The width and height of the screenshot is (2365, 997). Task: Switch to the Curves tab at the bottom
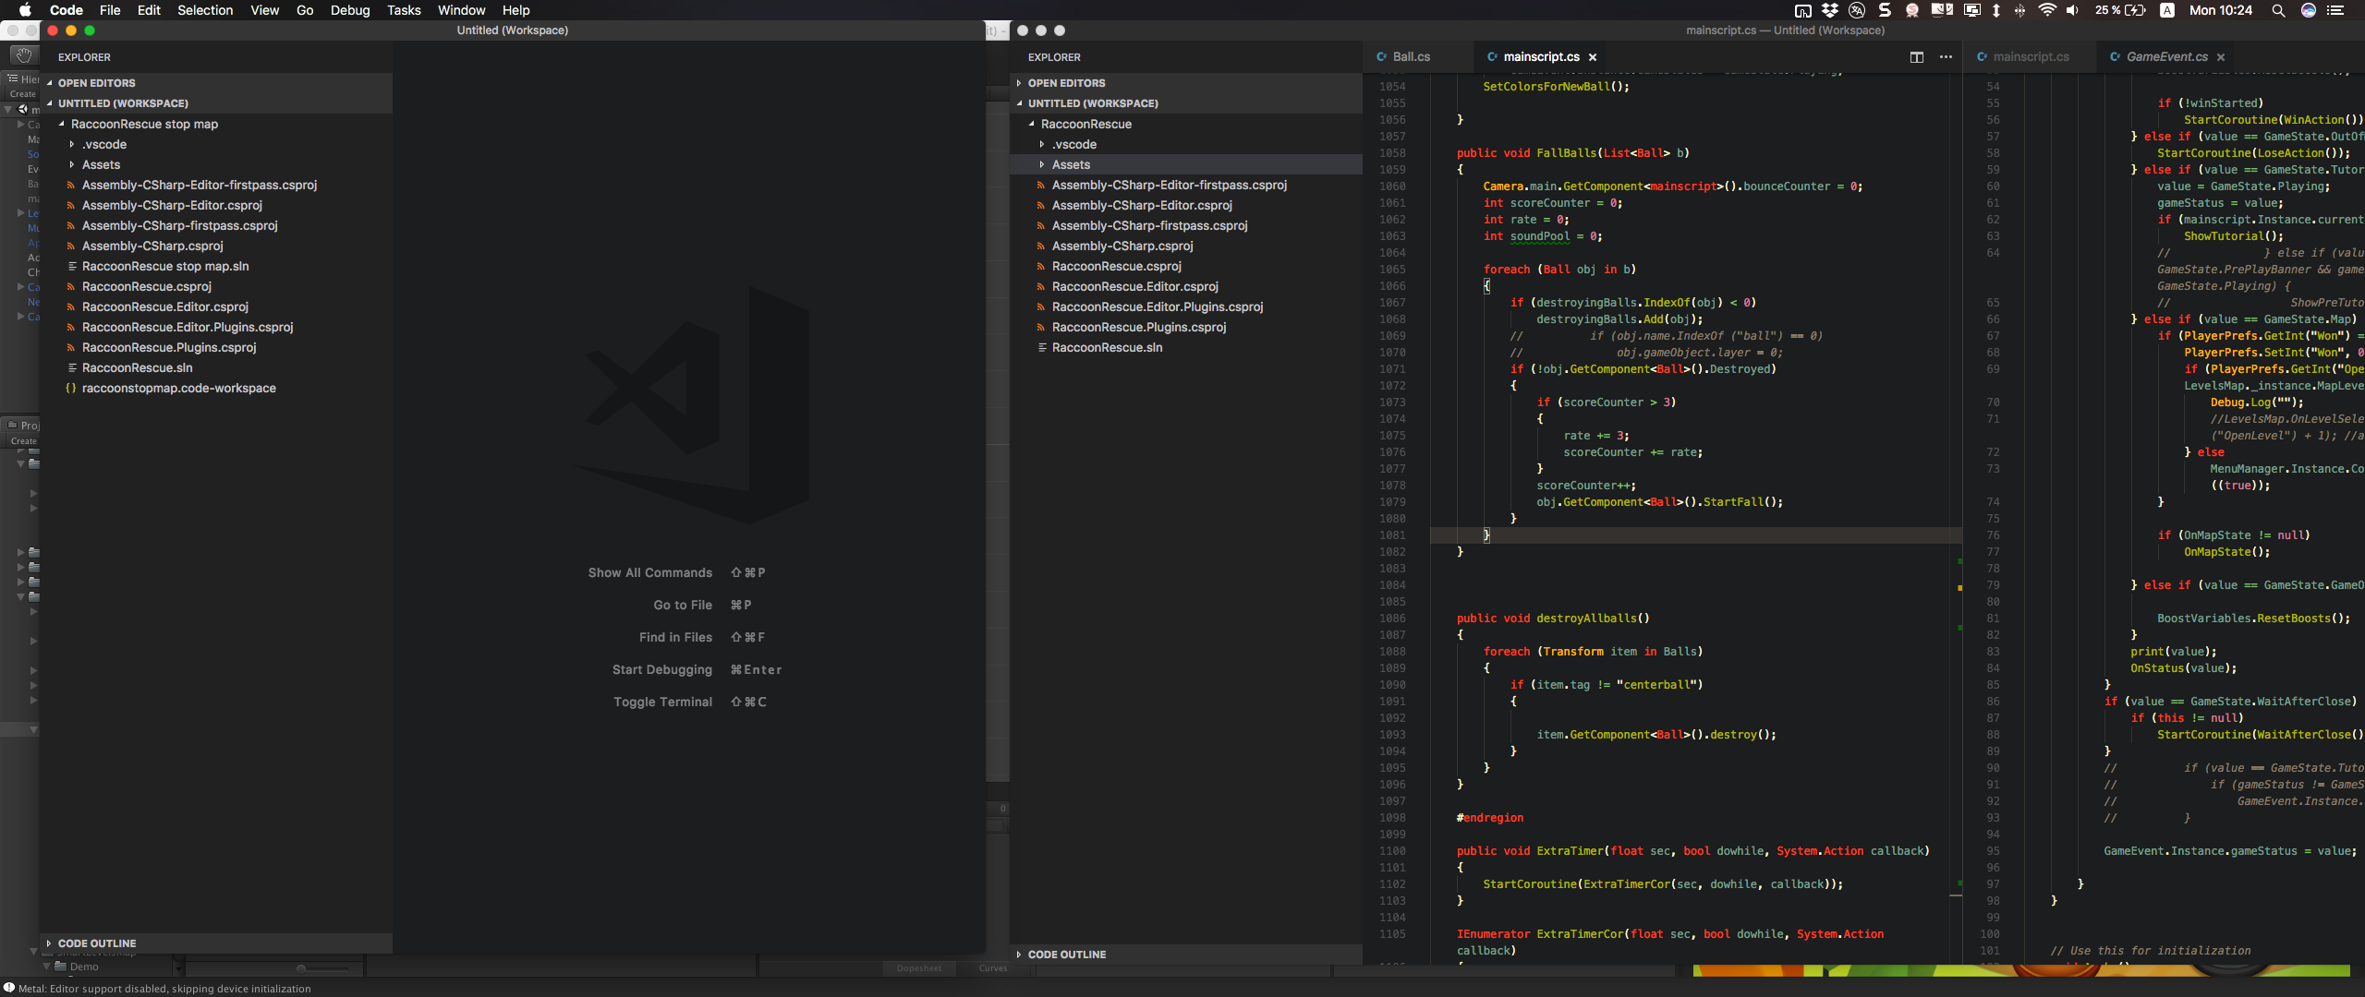click(991, 967)
